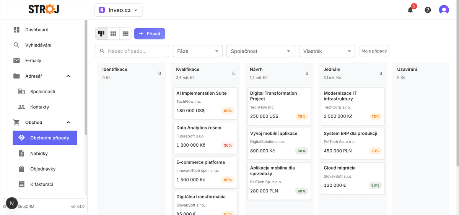This screenshot has height=215, width=459.
Task: Switch to list view
Action: (125, 34)
